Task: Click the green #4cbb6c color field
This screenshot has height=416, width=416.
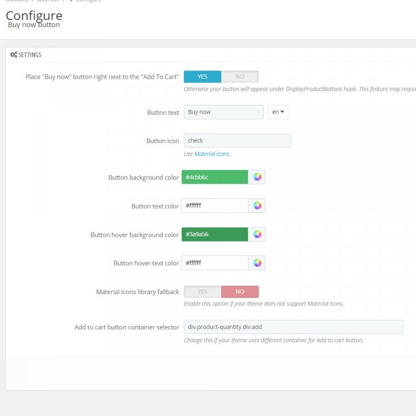Action: coord(215,177)
